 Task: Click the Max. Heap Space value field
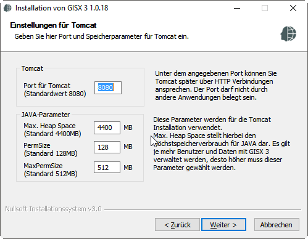click(107, 128)
